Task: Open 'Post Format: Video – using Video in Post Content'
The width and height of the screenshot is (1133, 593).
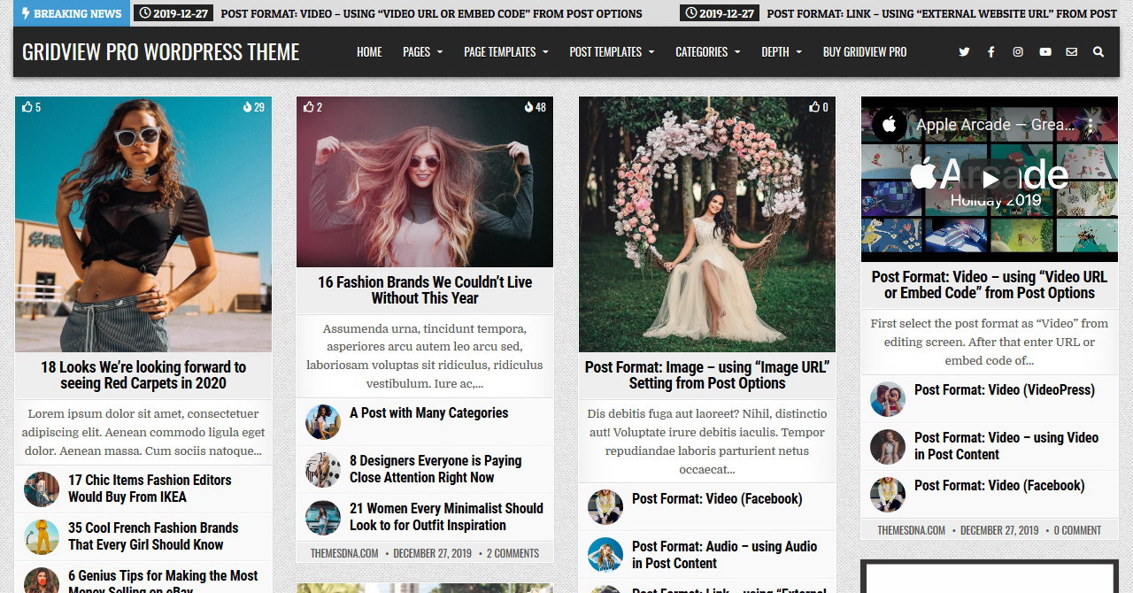Action: pos(1006,446)
